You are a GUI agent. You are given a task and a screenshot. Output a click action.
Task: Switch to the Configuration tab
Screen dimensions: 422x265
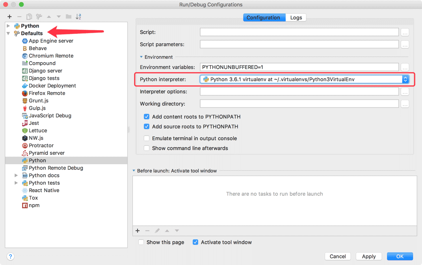coord(264,17)
